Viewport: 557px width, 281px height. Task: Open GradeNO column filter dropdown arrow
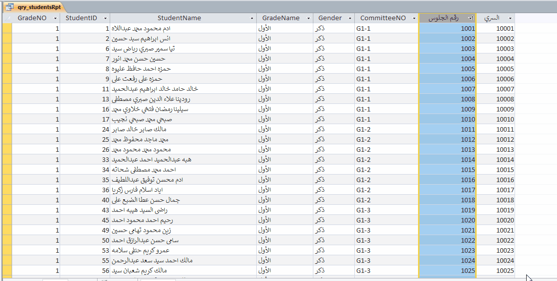55,18
